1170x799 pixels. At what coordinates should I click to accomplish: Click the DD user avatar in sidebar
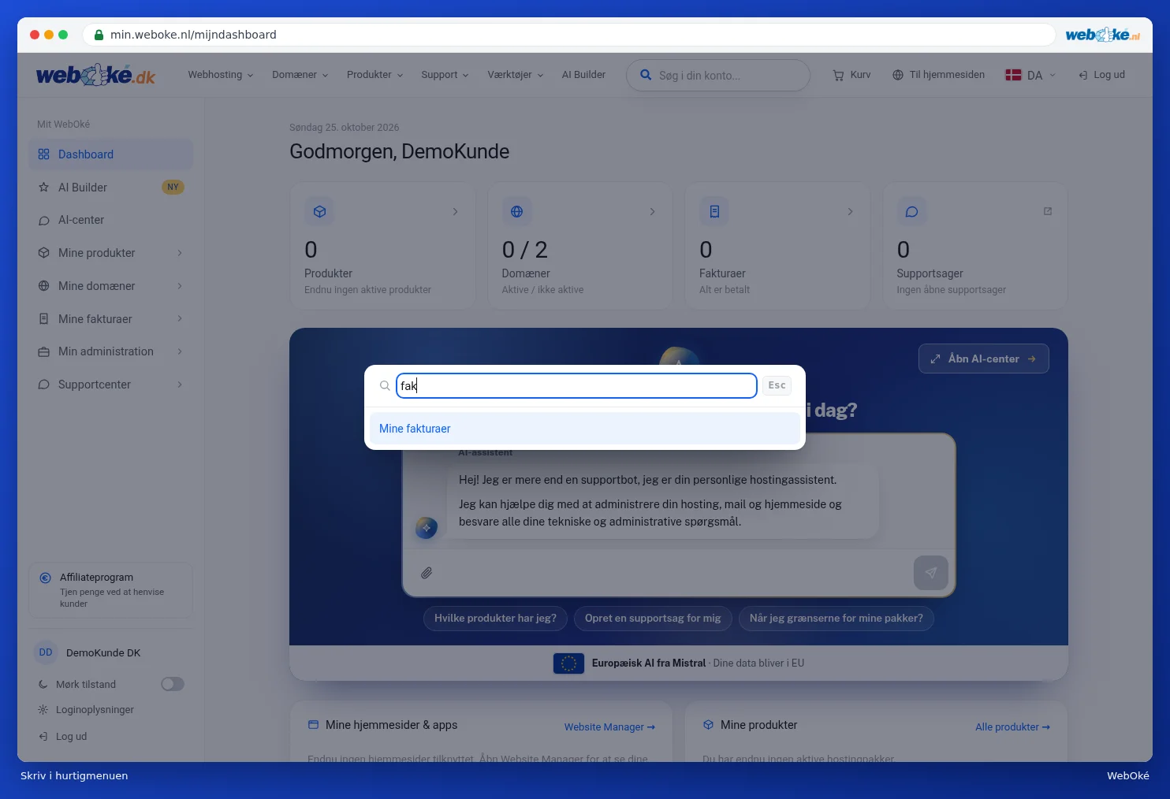click(46, 652)
